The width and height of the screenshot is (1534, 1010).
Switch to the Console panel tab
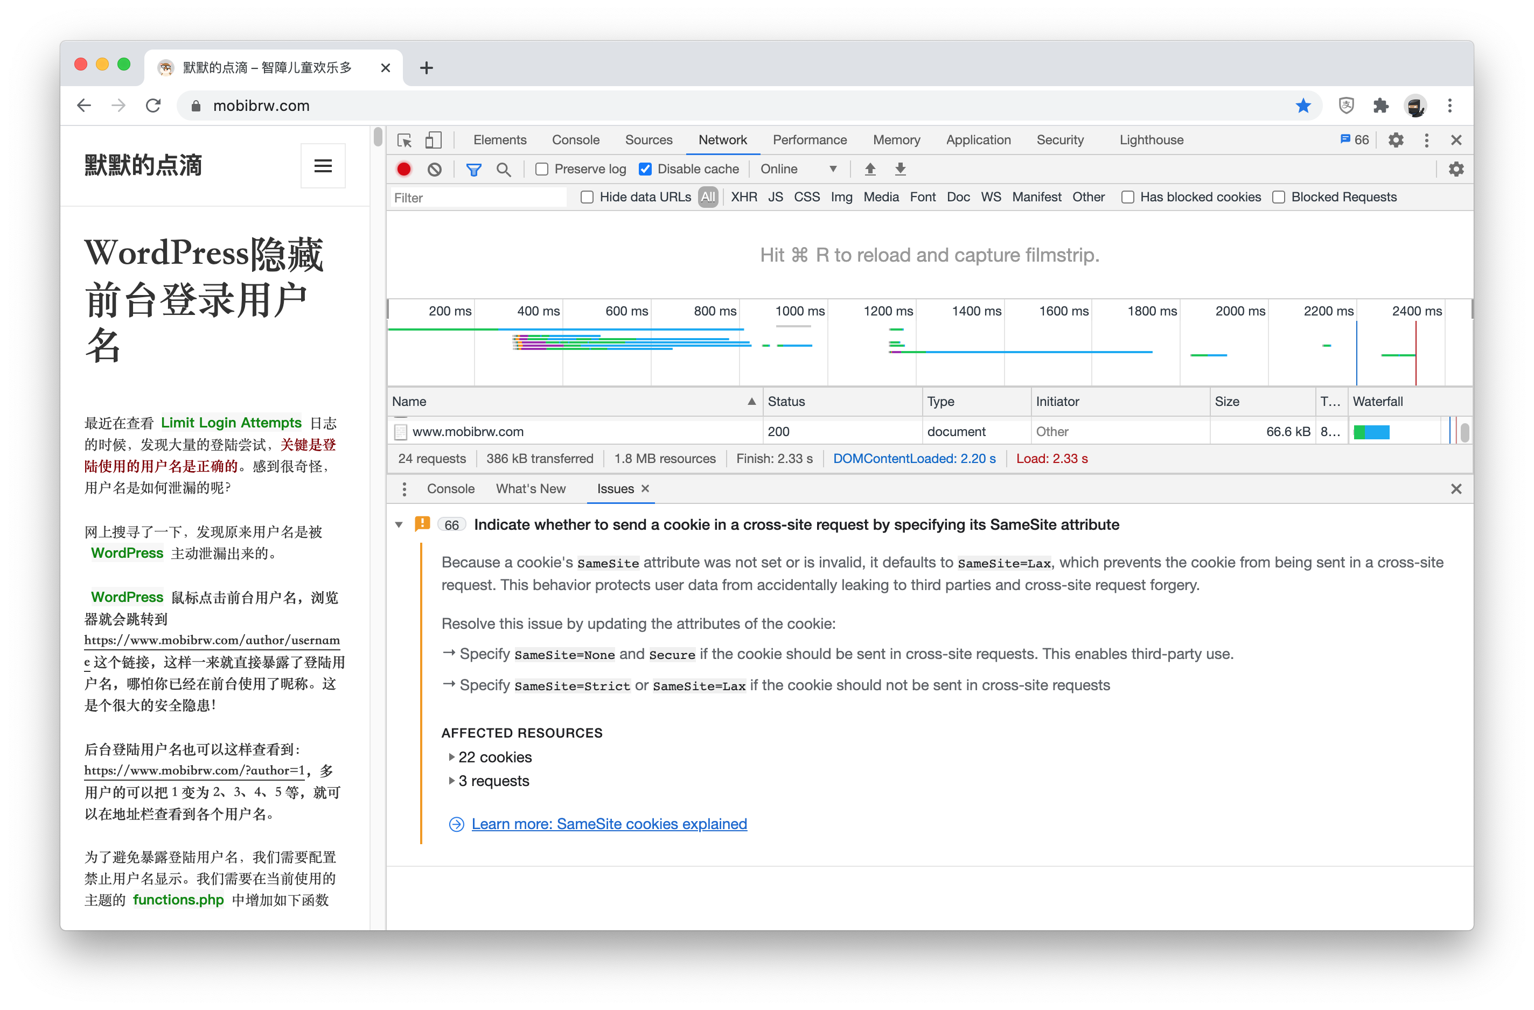[576, 140]
